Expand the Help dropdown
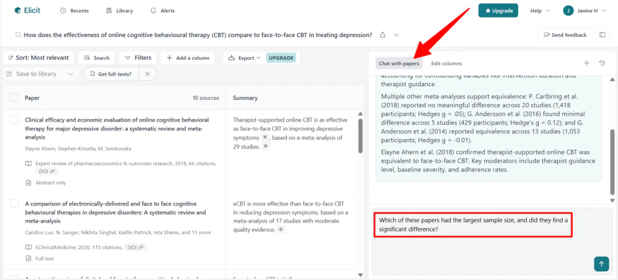 [540, 10]
